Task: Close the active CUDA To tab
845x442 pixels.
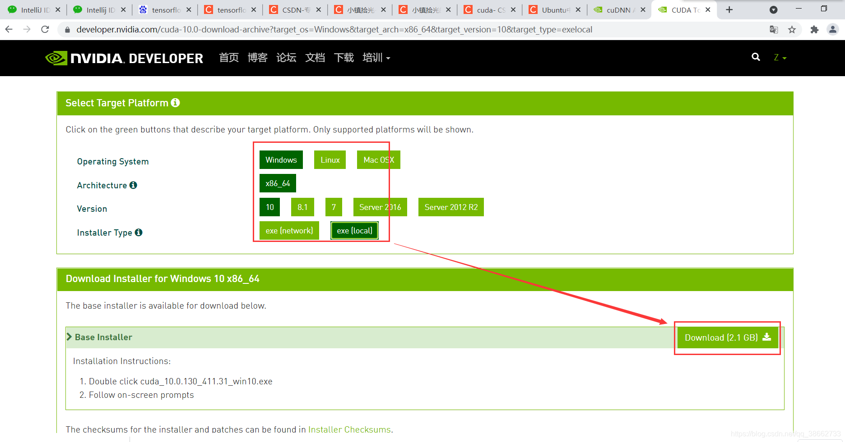Action: point(708,9)
